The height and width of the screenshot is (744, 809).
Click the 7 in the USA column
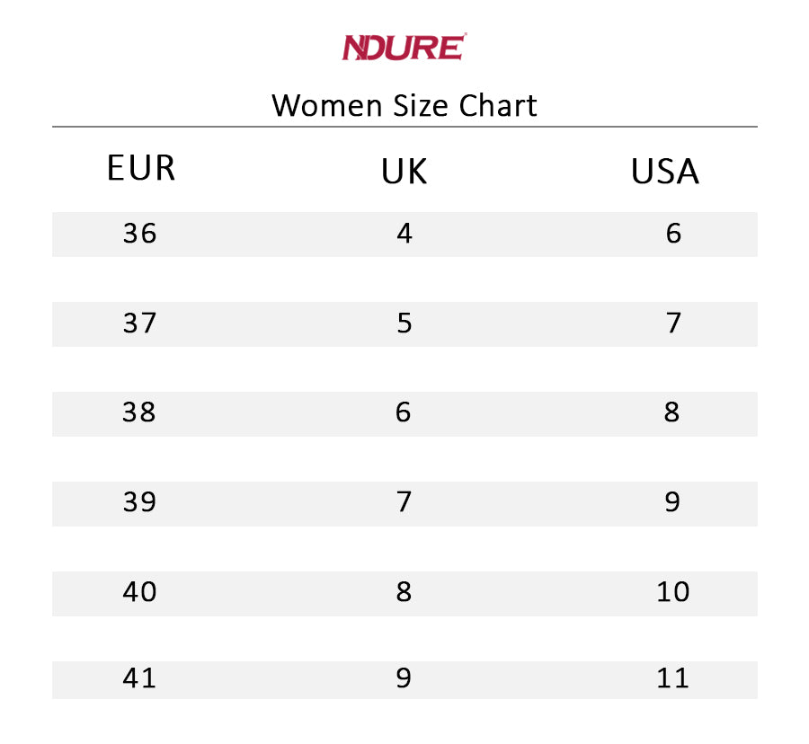pos(673,323)
